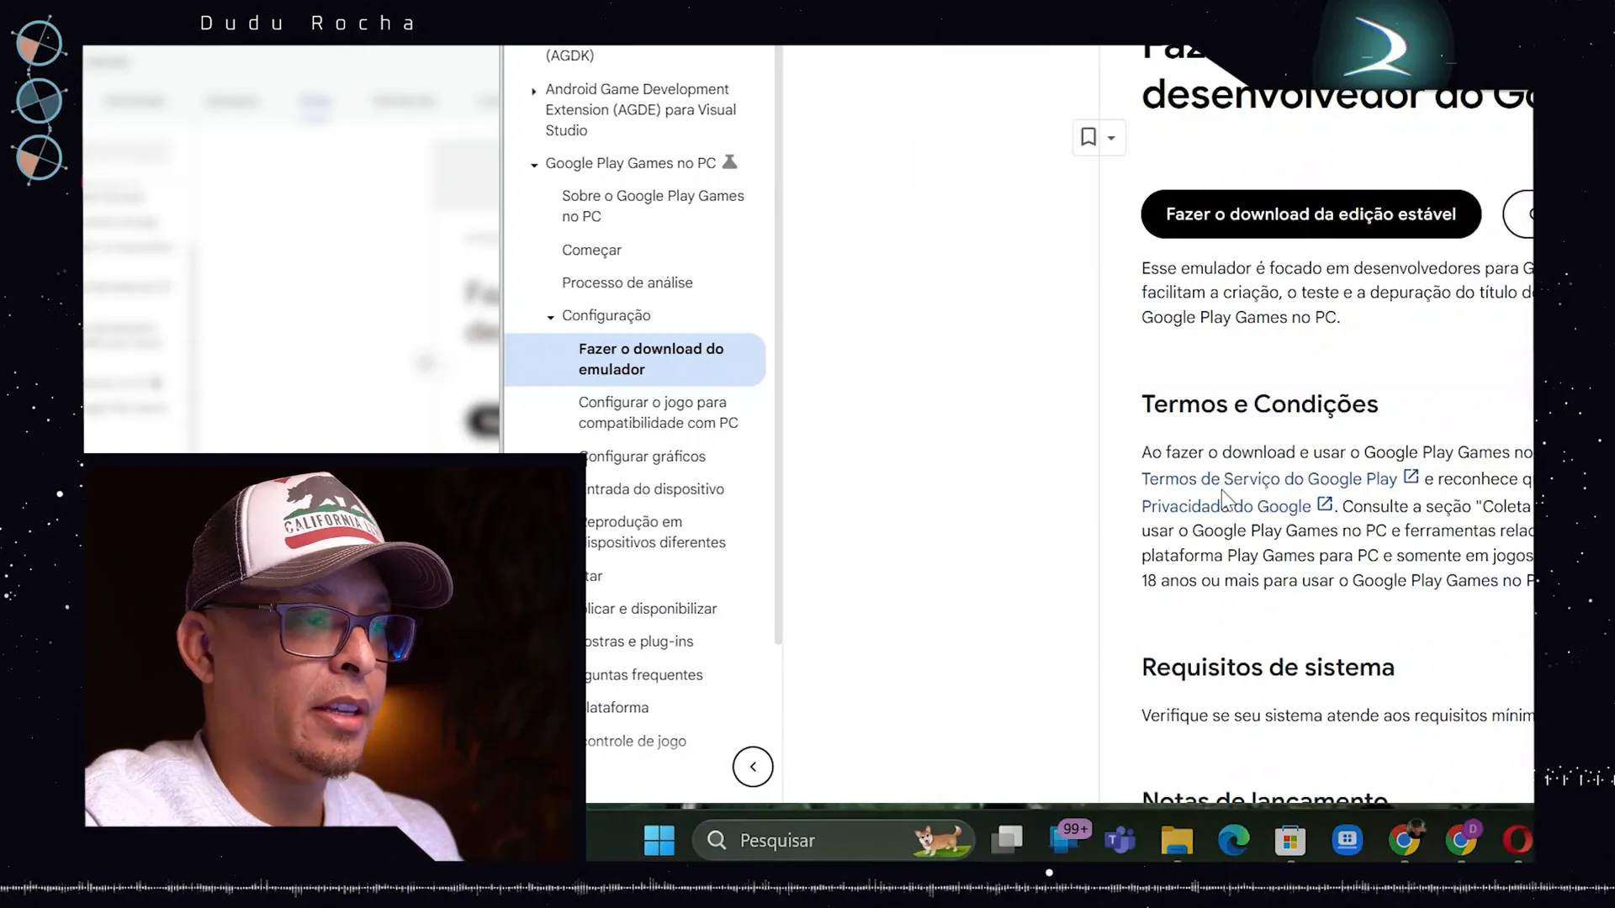Open the Amostras e plug-ins item
The image size is (1615, 908).
click(x=639, y=641)
